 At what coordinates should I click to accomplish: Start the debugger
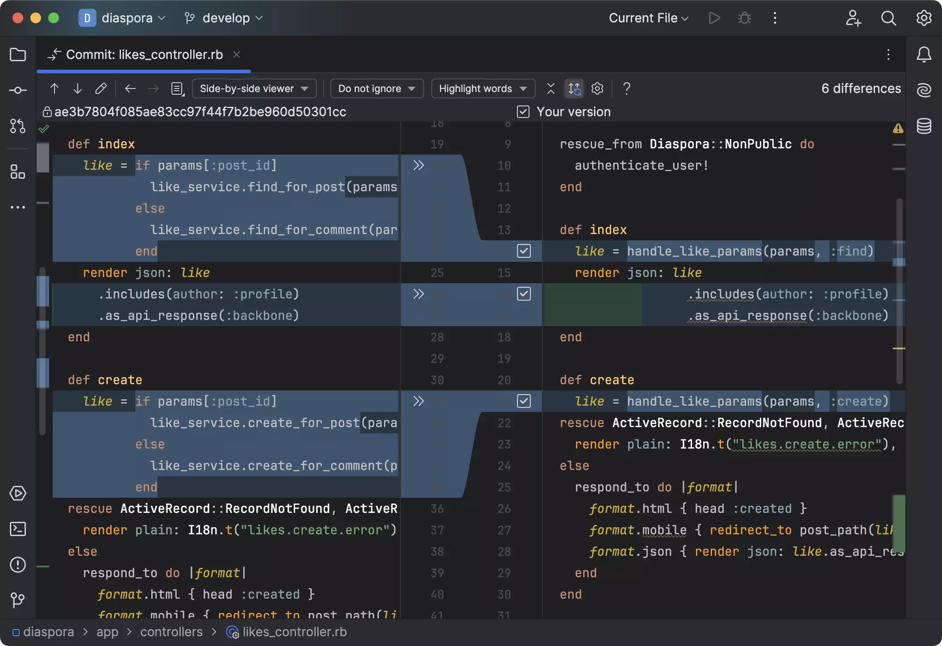pyautogui.click(x=744, y=18)
